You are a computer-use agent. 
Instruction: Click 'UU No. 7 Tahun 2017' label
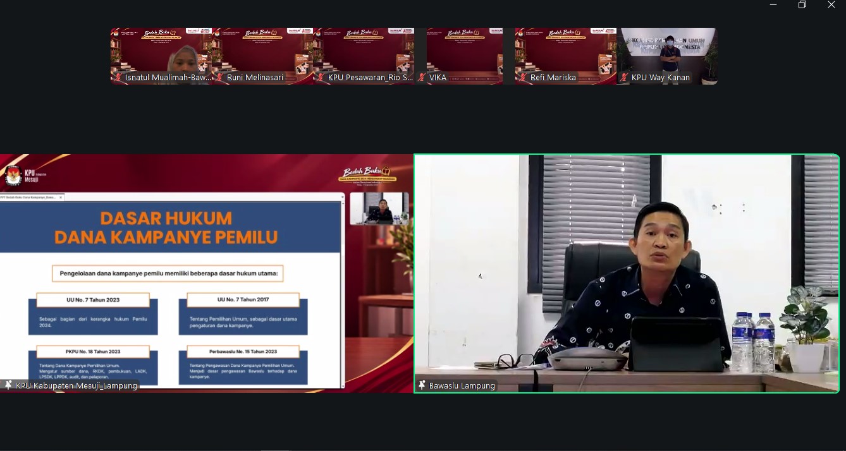tap(243, 299)
